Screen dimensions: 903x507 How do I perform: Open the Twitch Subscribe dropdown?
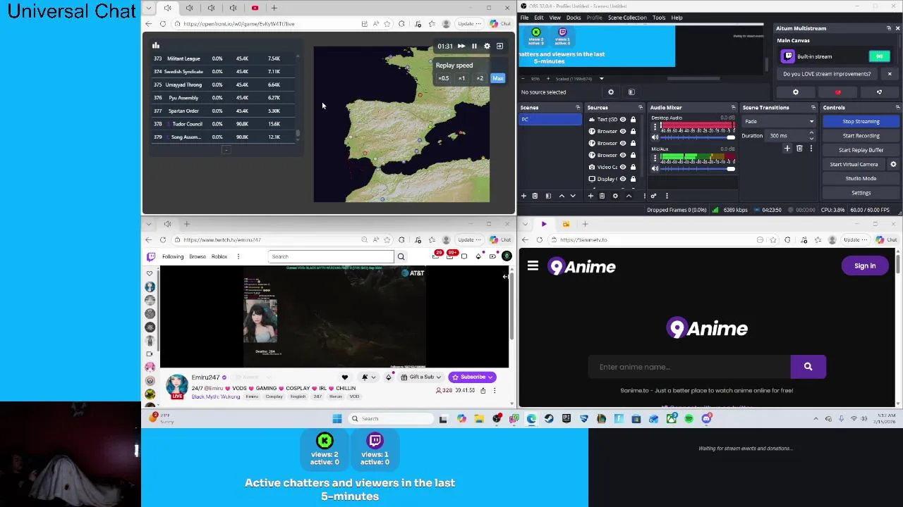pos(472,377)
